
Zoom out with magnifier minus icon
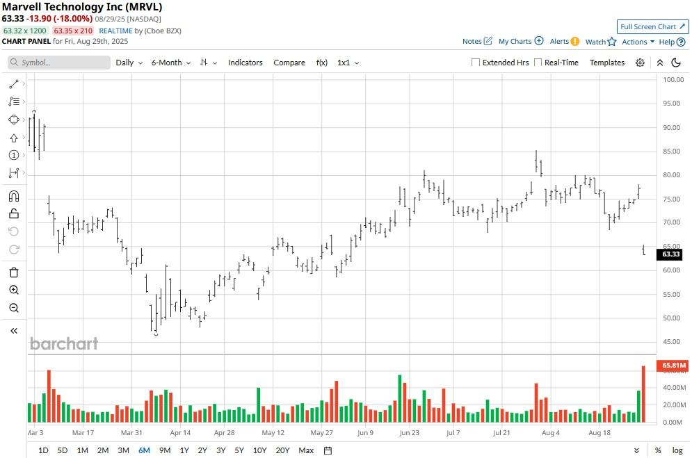coord(14,308)
